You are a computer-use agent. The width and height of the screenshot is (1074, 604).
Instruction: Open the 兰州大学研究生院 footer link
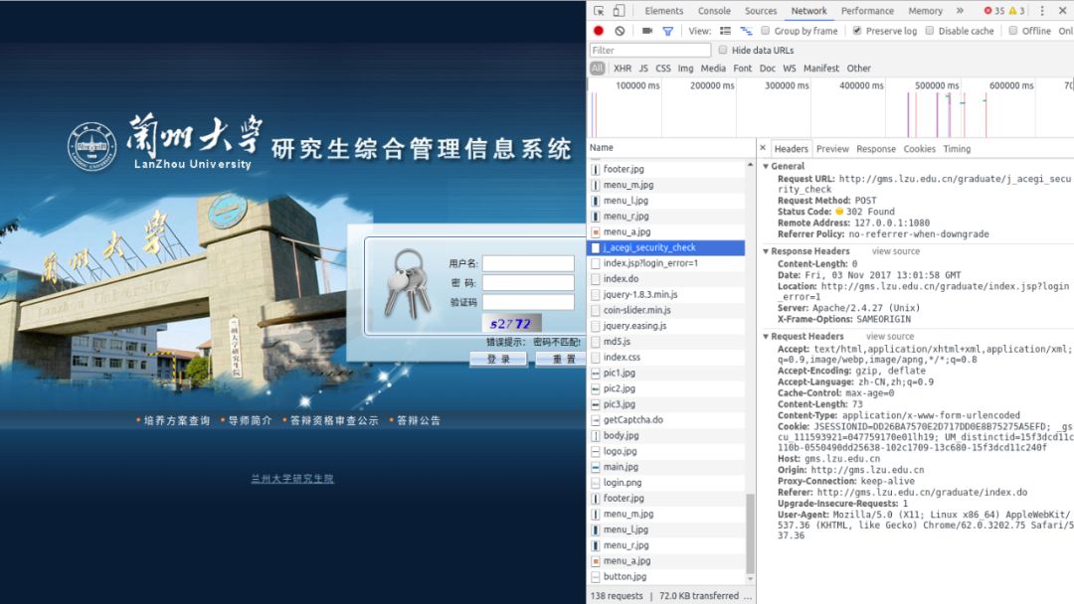(x=292, y=479)
